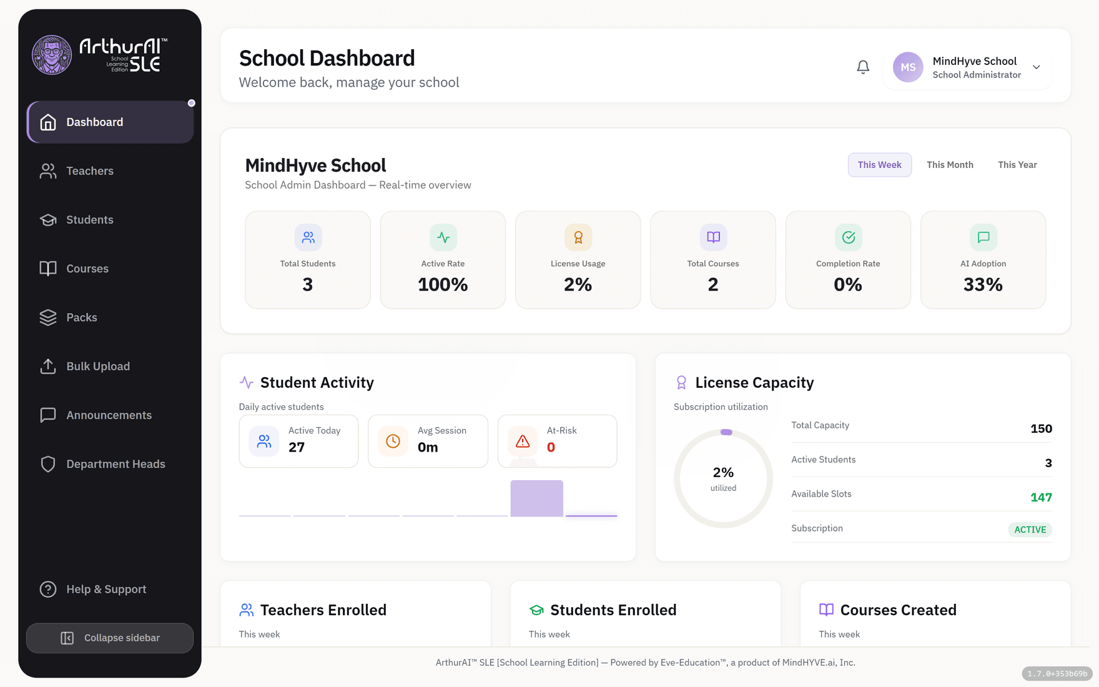
Task: Click the Department Heads shield icon
Action: point(48,464)
